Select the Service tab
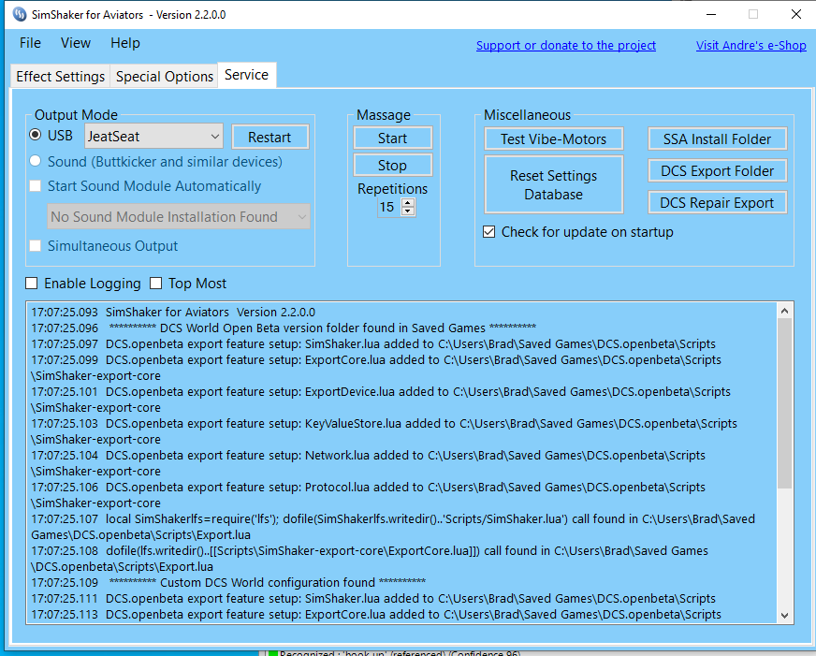The height and width of the screenshot is (656, 816). point(247,75)
